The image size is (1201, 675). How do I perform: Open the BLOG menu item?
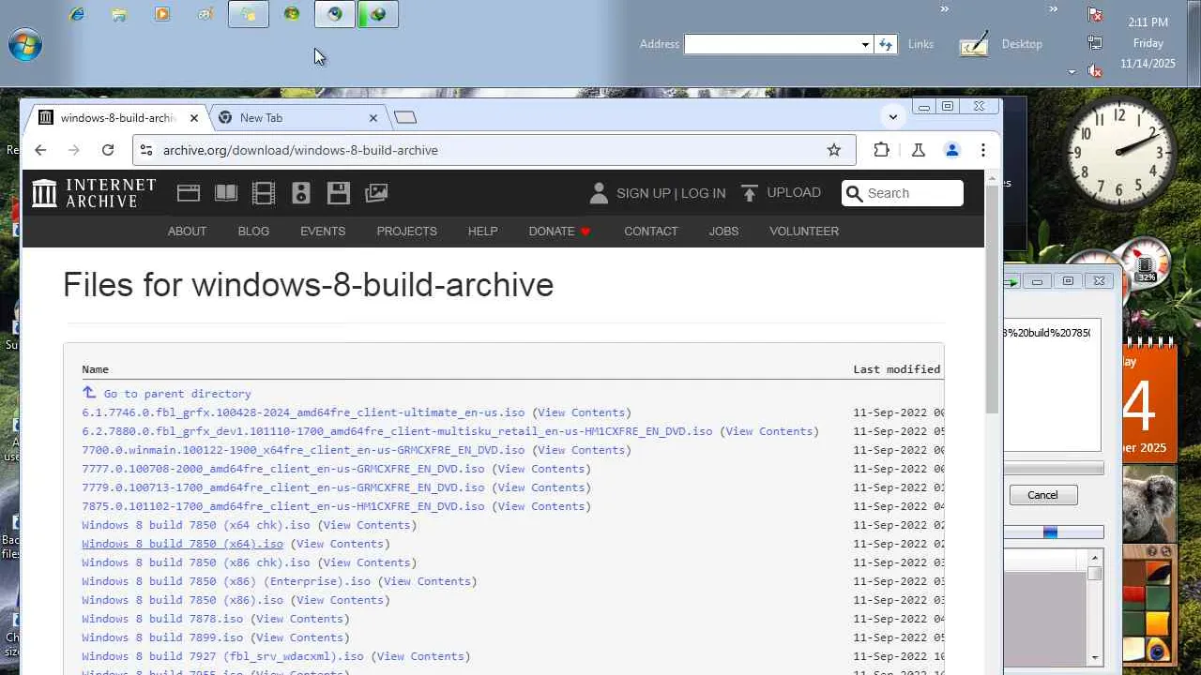(253, 231)
